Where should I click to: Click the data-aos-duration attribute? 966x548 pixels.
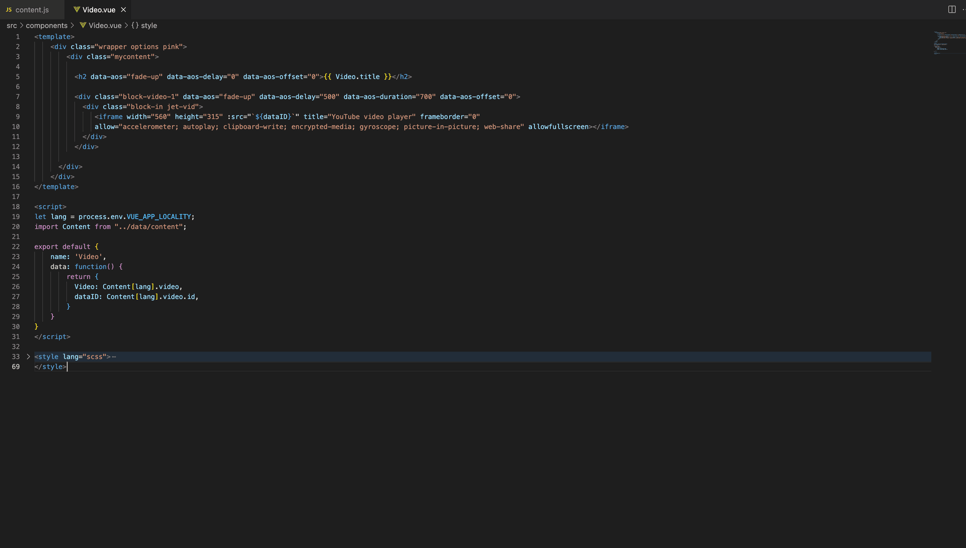pos(377,97)
